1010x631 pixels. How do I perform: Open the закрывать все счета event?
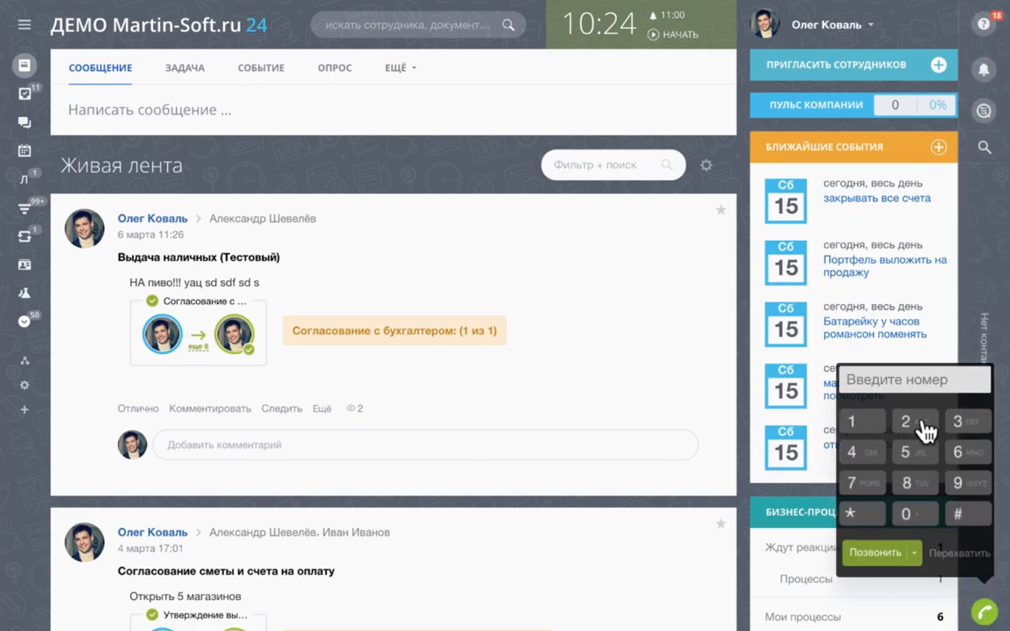(x=877, y=198)
